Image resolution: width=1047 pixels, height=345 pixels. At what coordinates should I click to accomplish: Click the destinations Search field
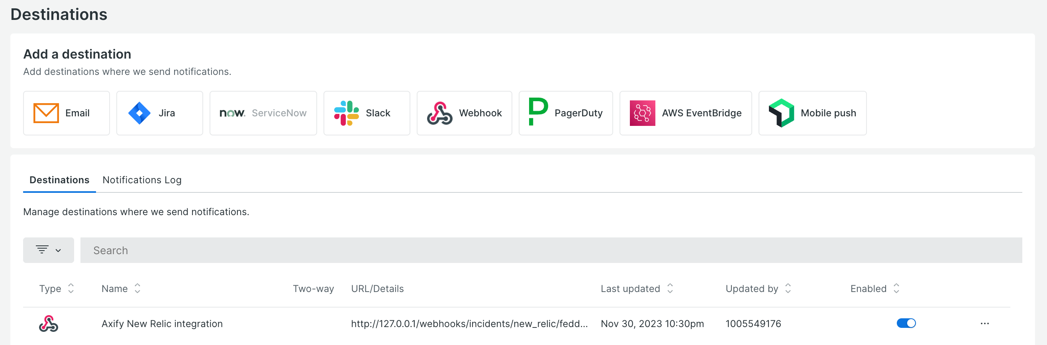pyautogui.click(x=551, y=250)
